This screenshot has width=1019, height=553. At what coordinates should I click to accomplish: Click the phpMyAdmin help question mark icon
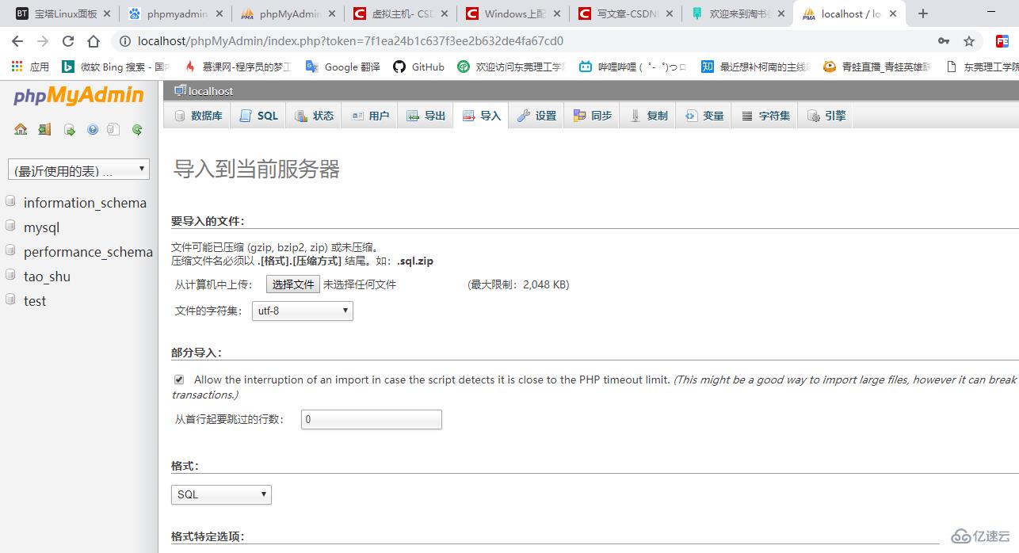[93, 129]
